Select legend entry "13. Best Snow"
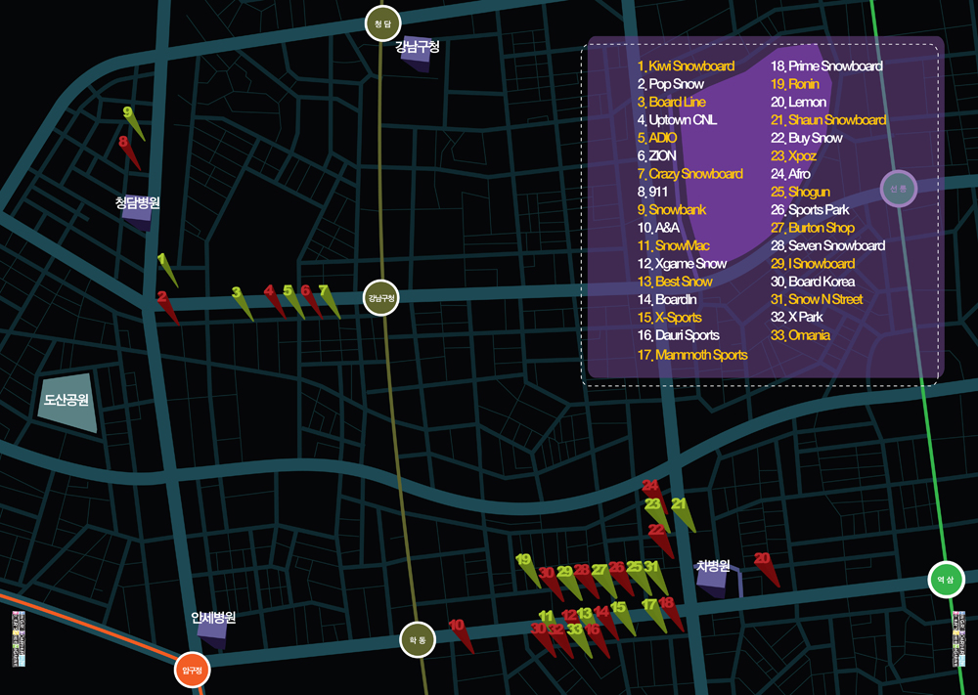Image resolution: width=978 pixels, height=695 pixels. pyautogui.click(x=674, y=282)
